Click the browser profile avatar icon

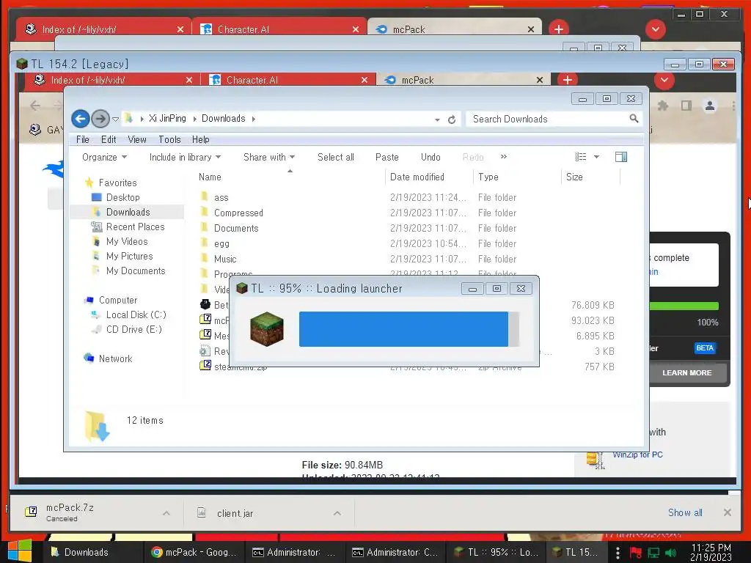(710, 106)
